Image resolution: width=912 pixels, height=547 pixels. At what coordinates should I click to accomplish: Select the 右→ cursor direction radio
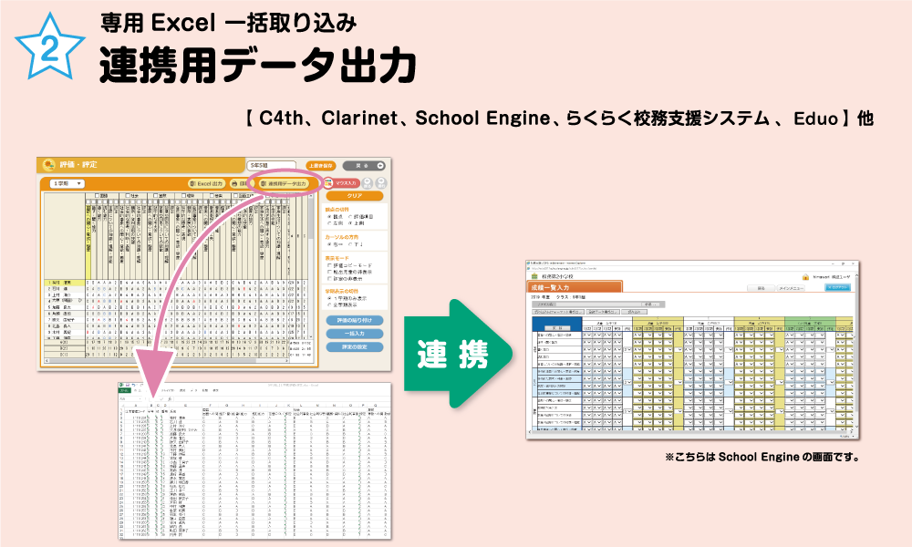click(330, 244)
